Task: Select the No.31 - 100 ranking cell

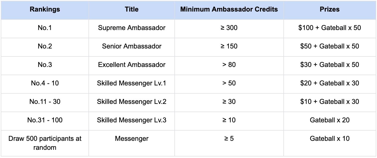Action: pos(45,120)
